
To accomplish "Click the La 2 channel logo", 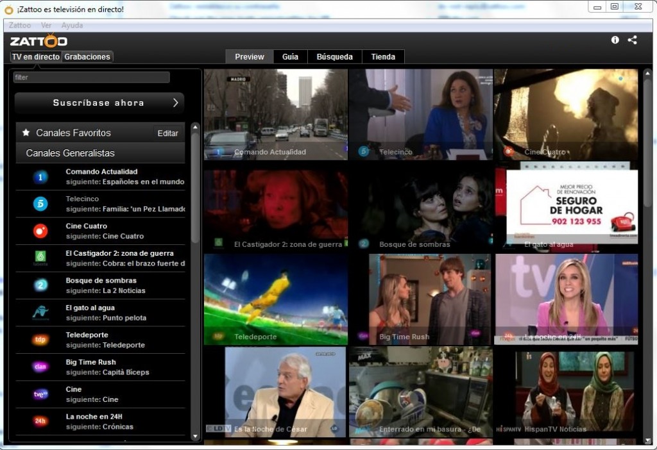I will coord(40,285).
